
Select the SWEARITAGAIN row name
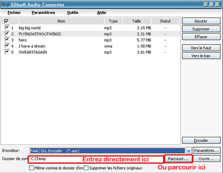click(33, 52)
